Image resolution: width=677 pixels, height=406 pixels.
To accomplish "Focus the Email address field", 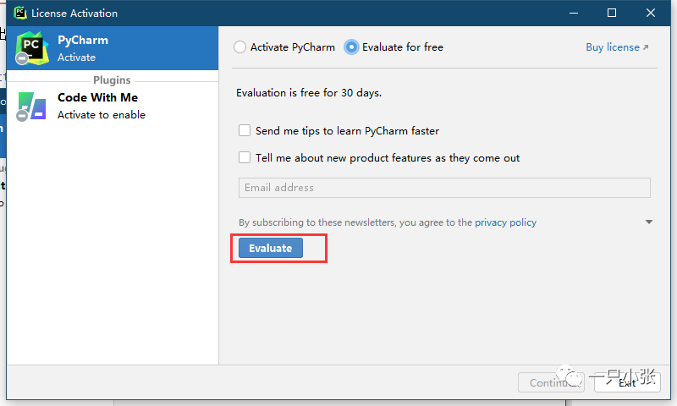I will tap(444, 188).
